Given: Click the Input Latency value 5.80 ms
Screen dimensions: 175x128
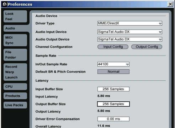Looking at the screenshot, I should (104, 96).
